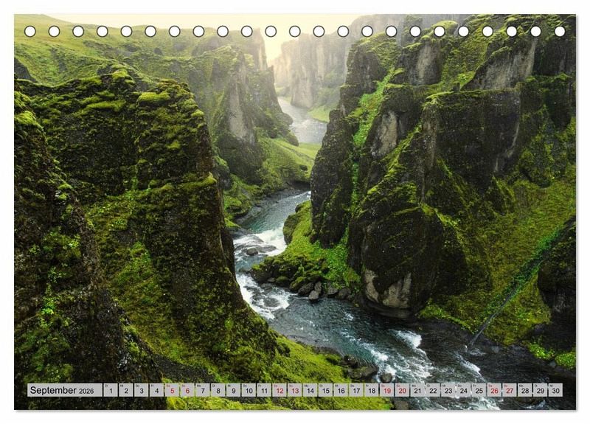Click red day 13 in the date row
The width and height of the screenshot is (590, 424).
[294, 390]
